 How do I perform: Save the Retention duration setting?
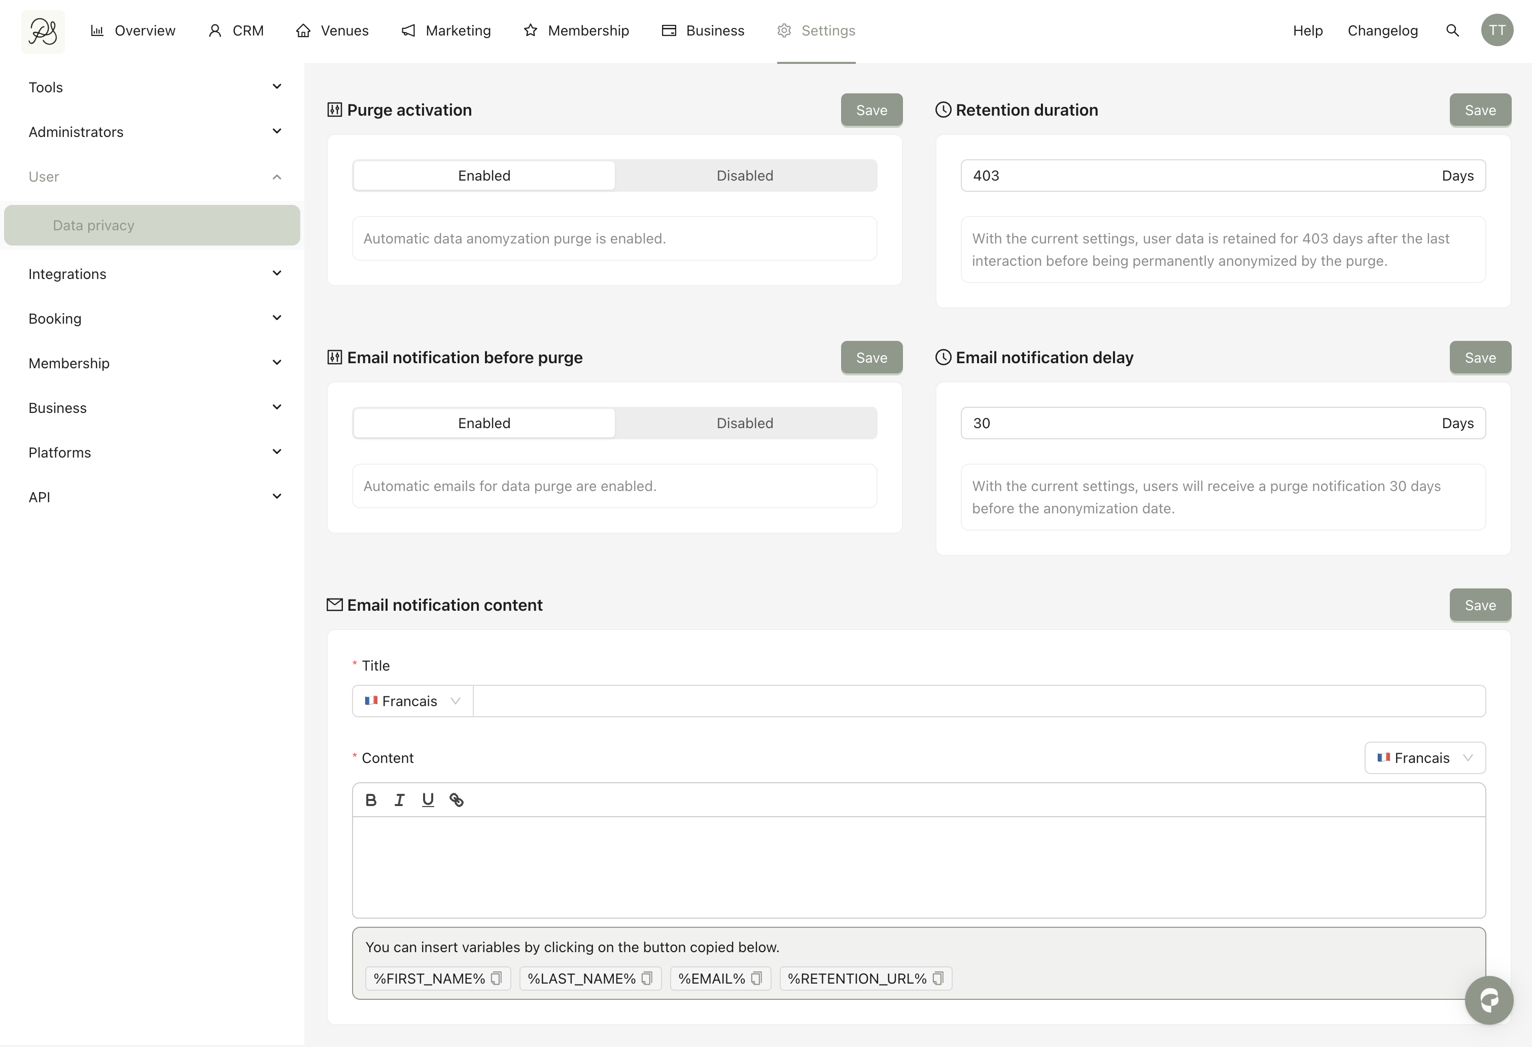[x=1480, y=110]
